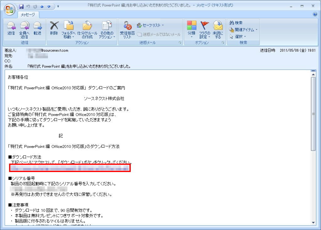Click the Help question mark icon
The height and width of the screenshot is (230, 321).
coord(315,14)
